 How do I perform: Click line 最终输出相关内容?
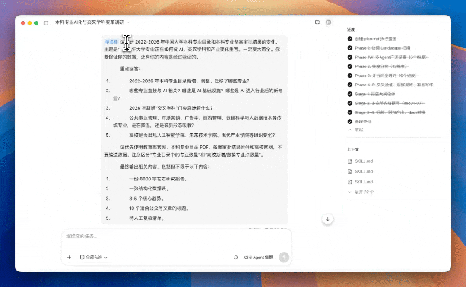(165, 167)
